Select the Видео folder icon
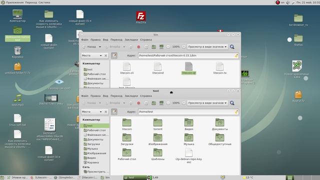This screenshot has width=320, height=180. 189,124
